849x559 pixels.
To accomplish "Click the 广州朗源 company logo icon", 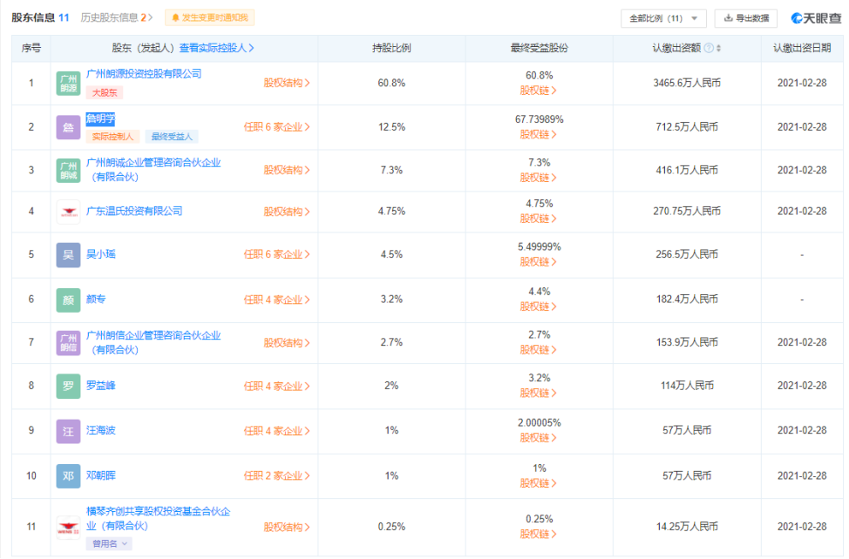I will click(x=68, y=84).
